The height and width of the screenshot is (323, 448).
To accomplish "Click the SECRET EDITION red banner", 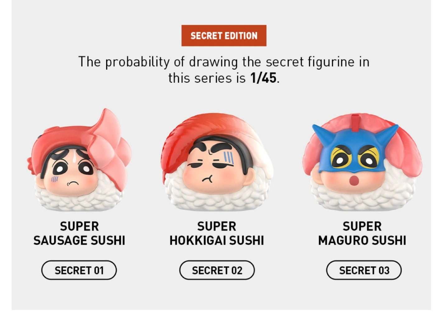I will [224, 35].
